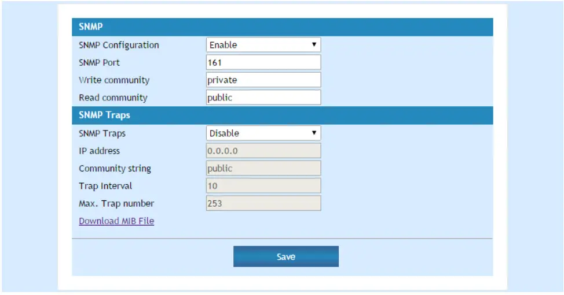Select the Write community label text
The image size is (564, 295).
(x=114, y=80)
